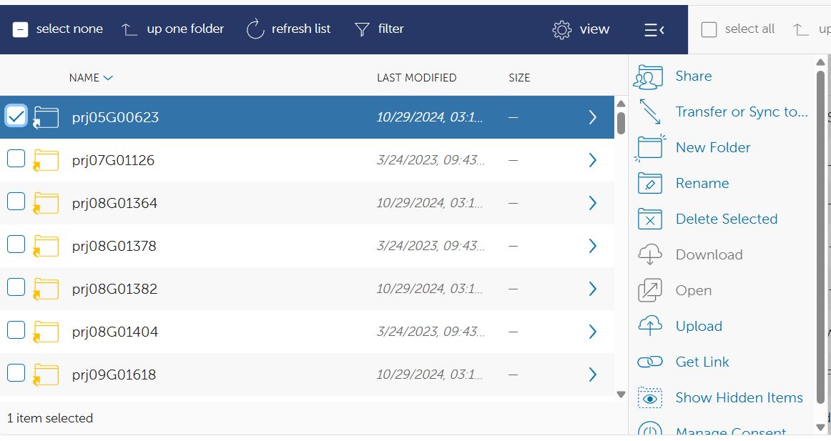Image resolution: width=831 pixels, height=441 pixels.
Task: Expand prj07G01126 with its chevron
Action: coord(593,160)
